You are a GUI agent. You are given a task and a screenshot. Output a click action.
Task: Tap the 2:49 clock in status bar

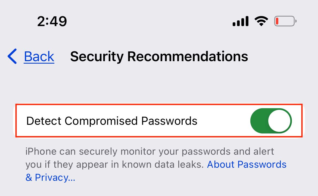coord(52,21)
